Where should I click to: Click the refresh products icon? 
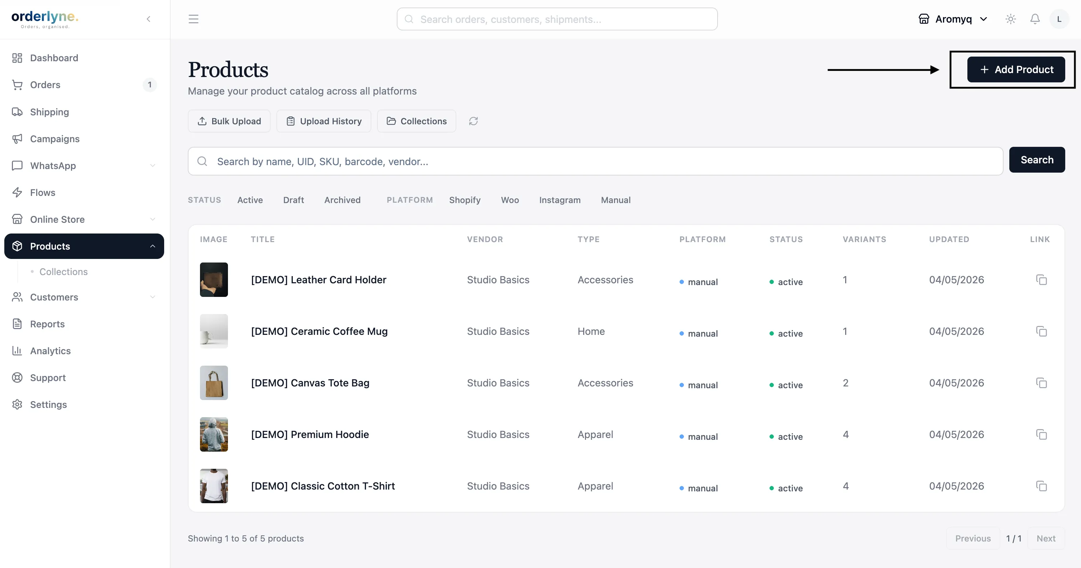coord(473,121)
